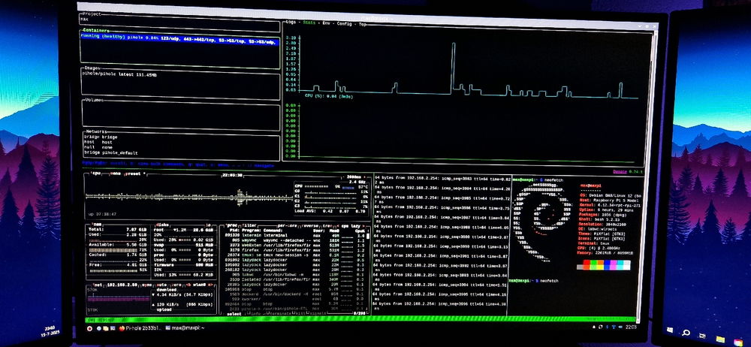Open the Wi-Fi network tray icon
This screenshot has height=347, width=751.
[x=614, y=327]
